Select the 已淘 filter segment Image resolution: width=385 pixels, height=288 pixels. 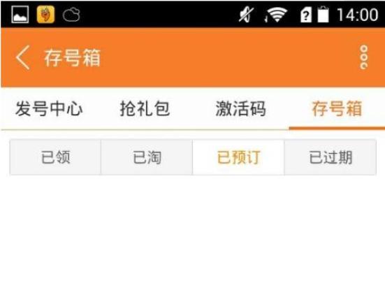coord(147,157)
